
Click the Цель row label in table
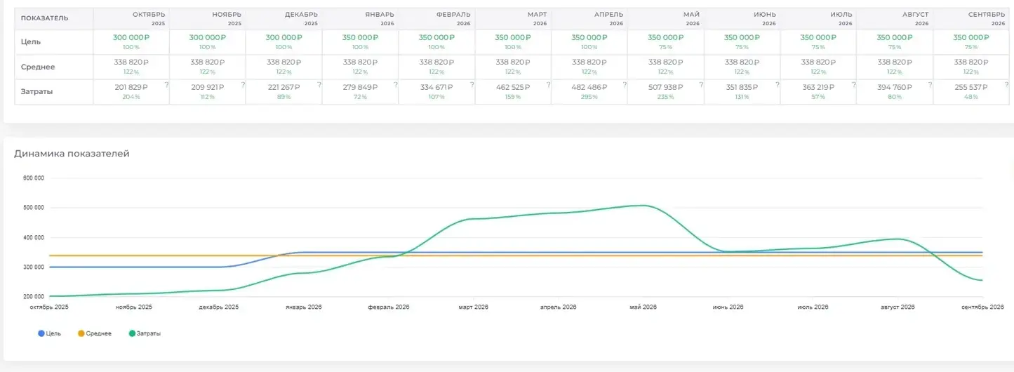pos(31,41)
